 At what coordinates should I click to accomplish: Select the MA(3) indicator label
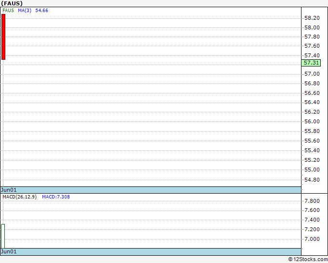coord(25,10)
